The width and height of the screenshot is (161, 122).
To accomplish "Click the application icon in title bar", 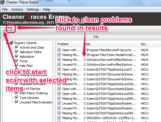I will coord(2,2).
